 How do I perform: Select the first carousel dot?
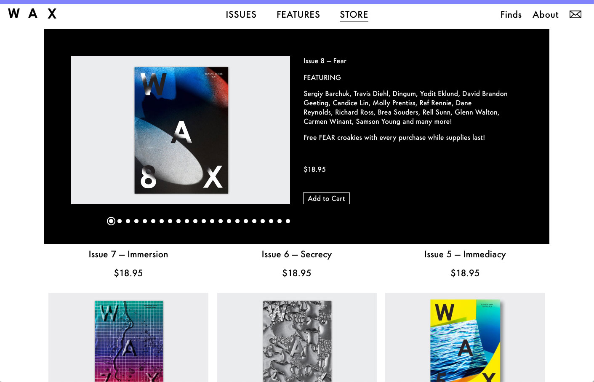tap(111, 221)
